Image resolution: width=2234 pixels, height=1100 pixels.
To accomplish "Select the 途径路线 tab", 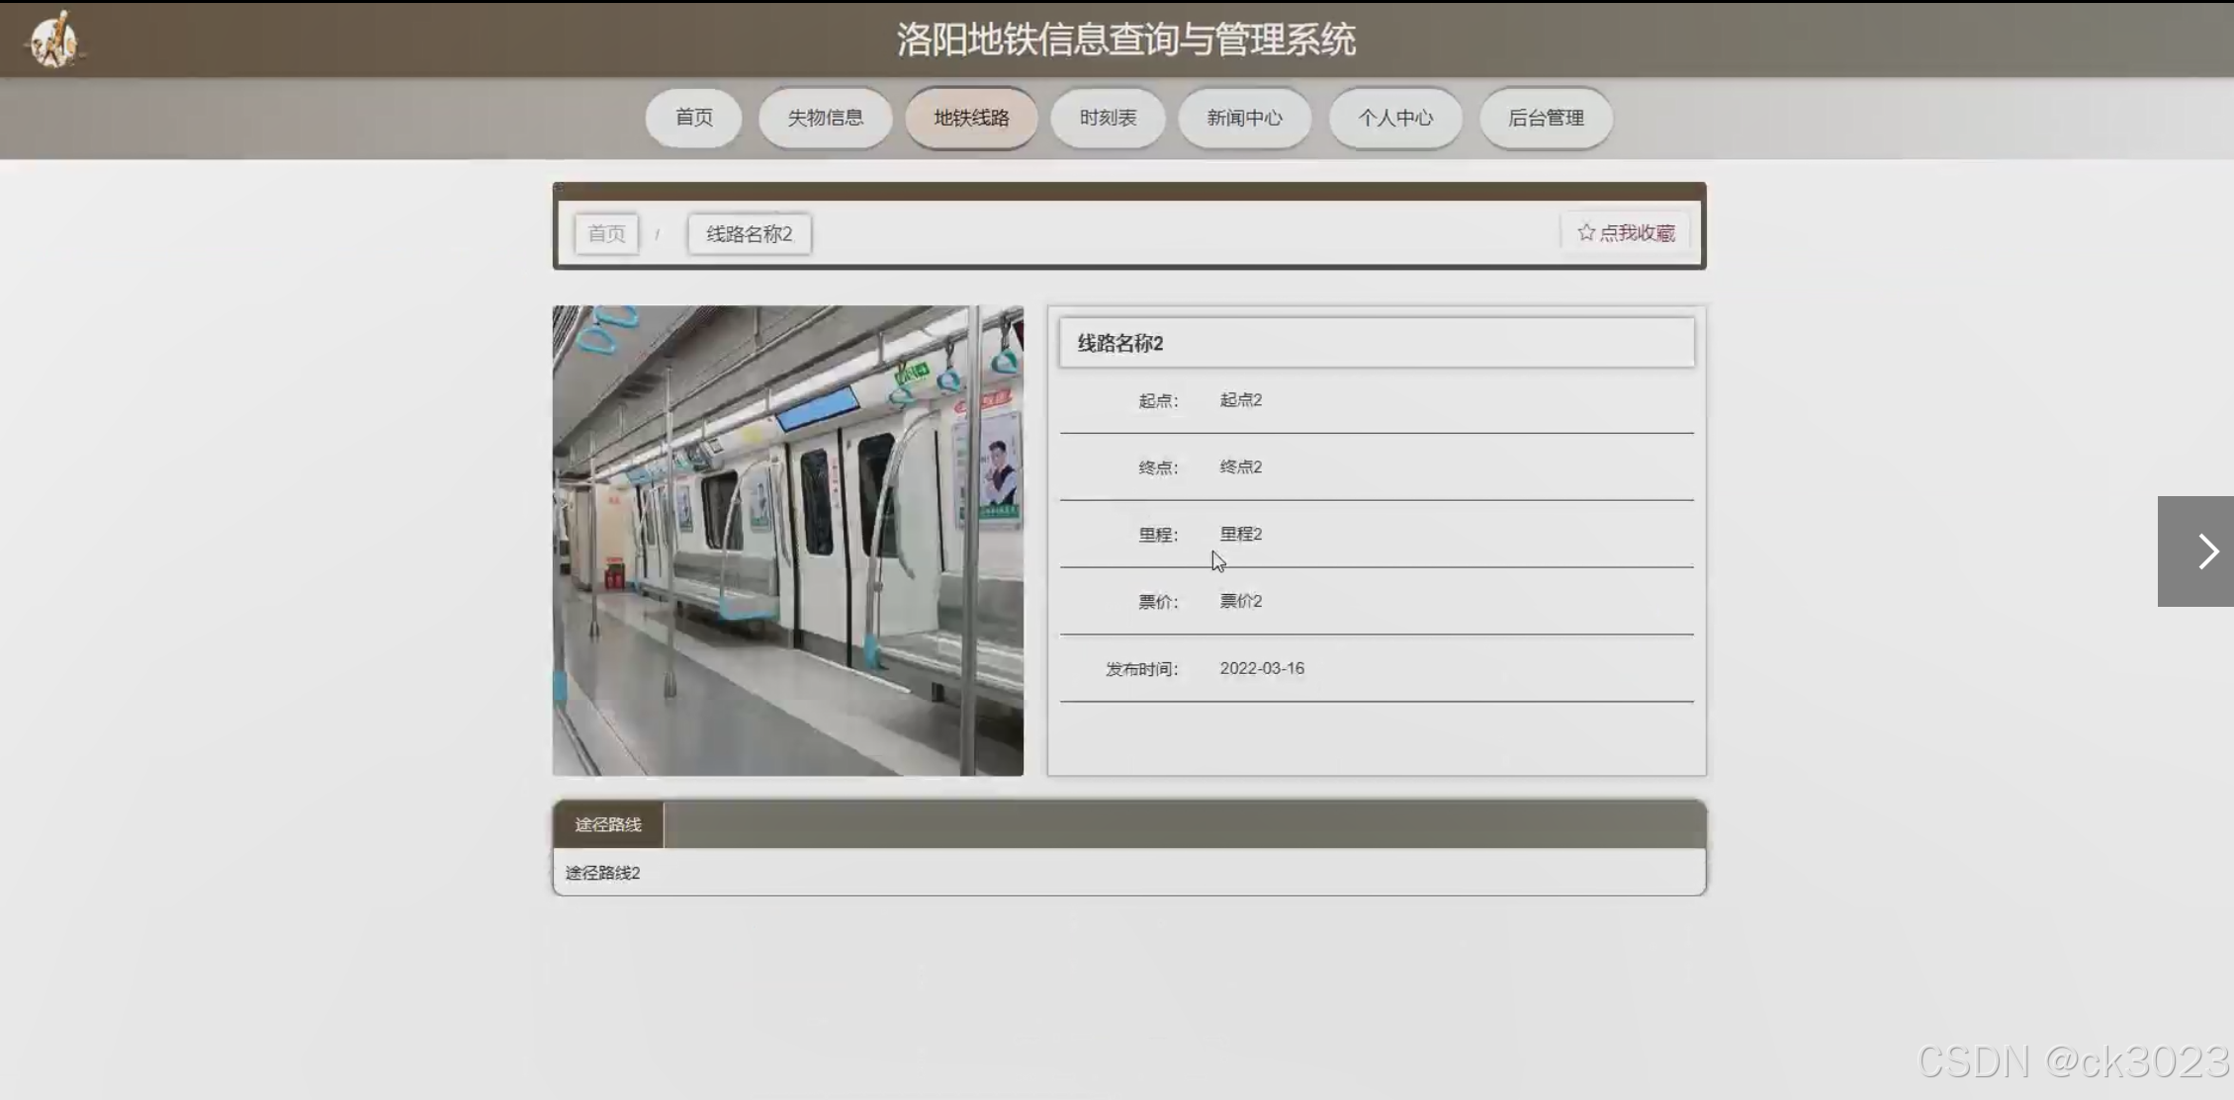I will point(608,824).
